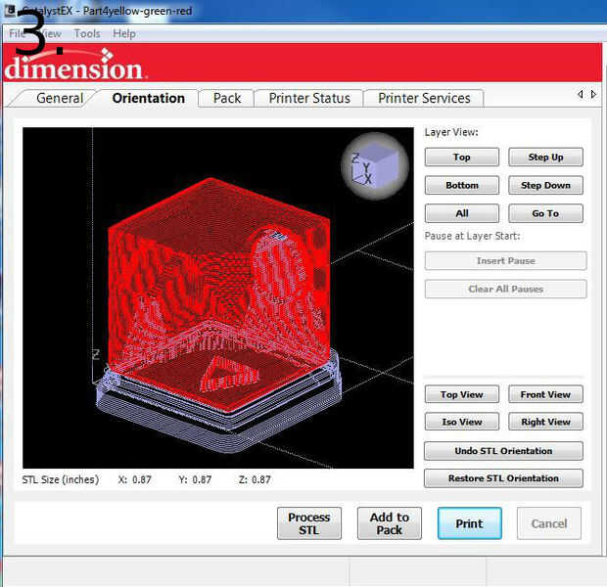Click Restore STL Orientation

click(x=503, y=478)
